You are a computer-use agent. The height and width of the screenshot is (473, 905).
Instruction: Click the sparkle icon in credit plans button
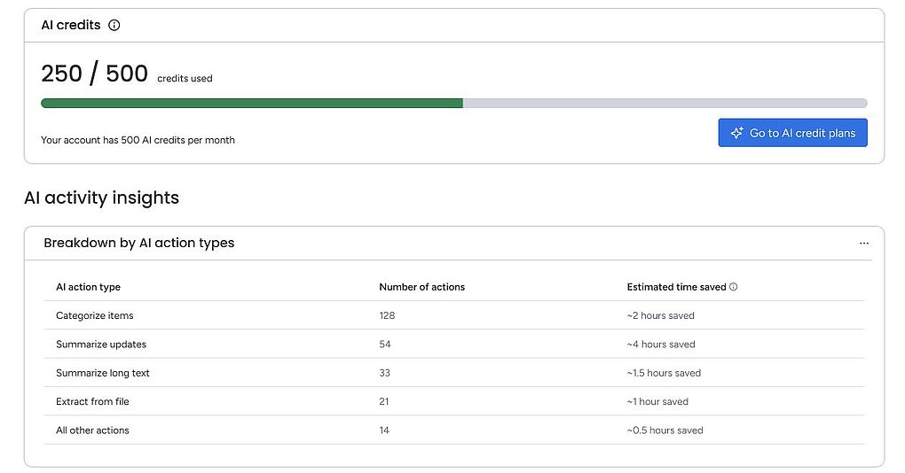click(x=736, y=133)
